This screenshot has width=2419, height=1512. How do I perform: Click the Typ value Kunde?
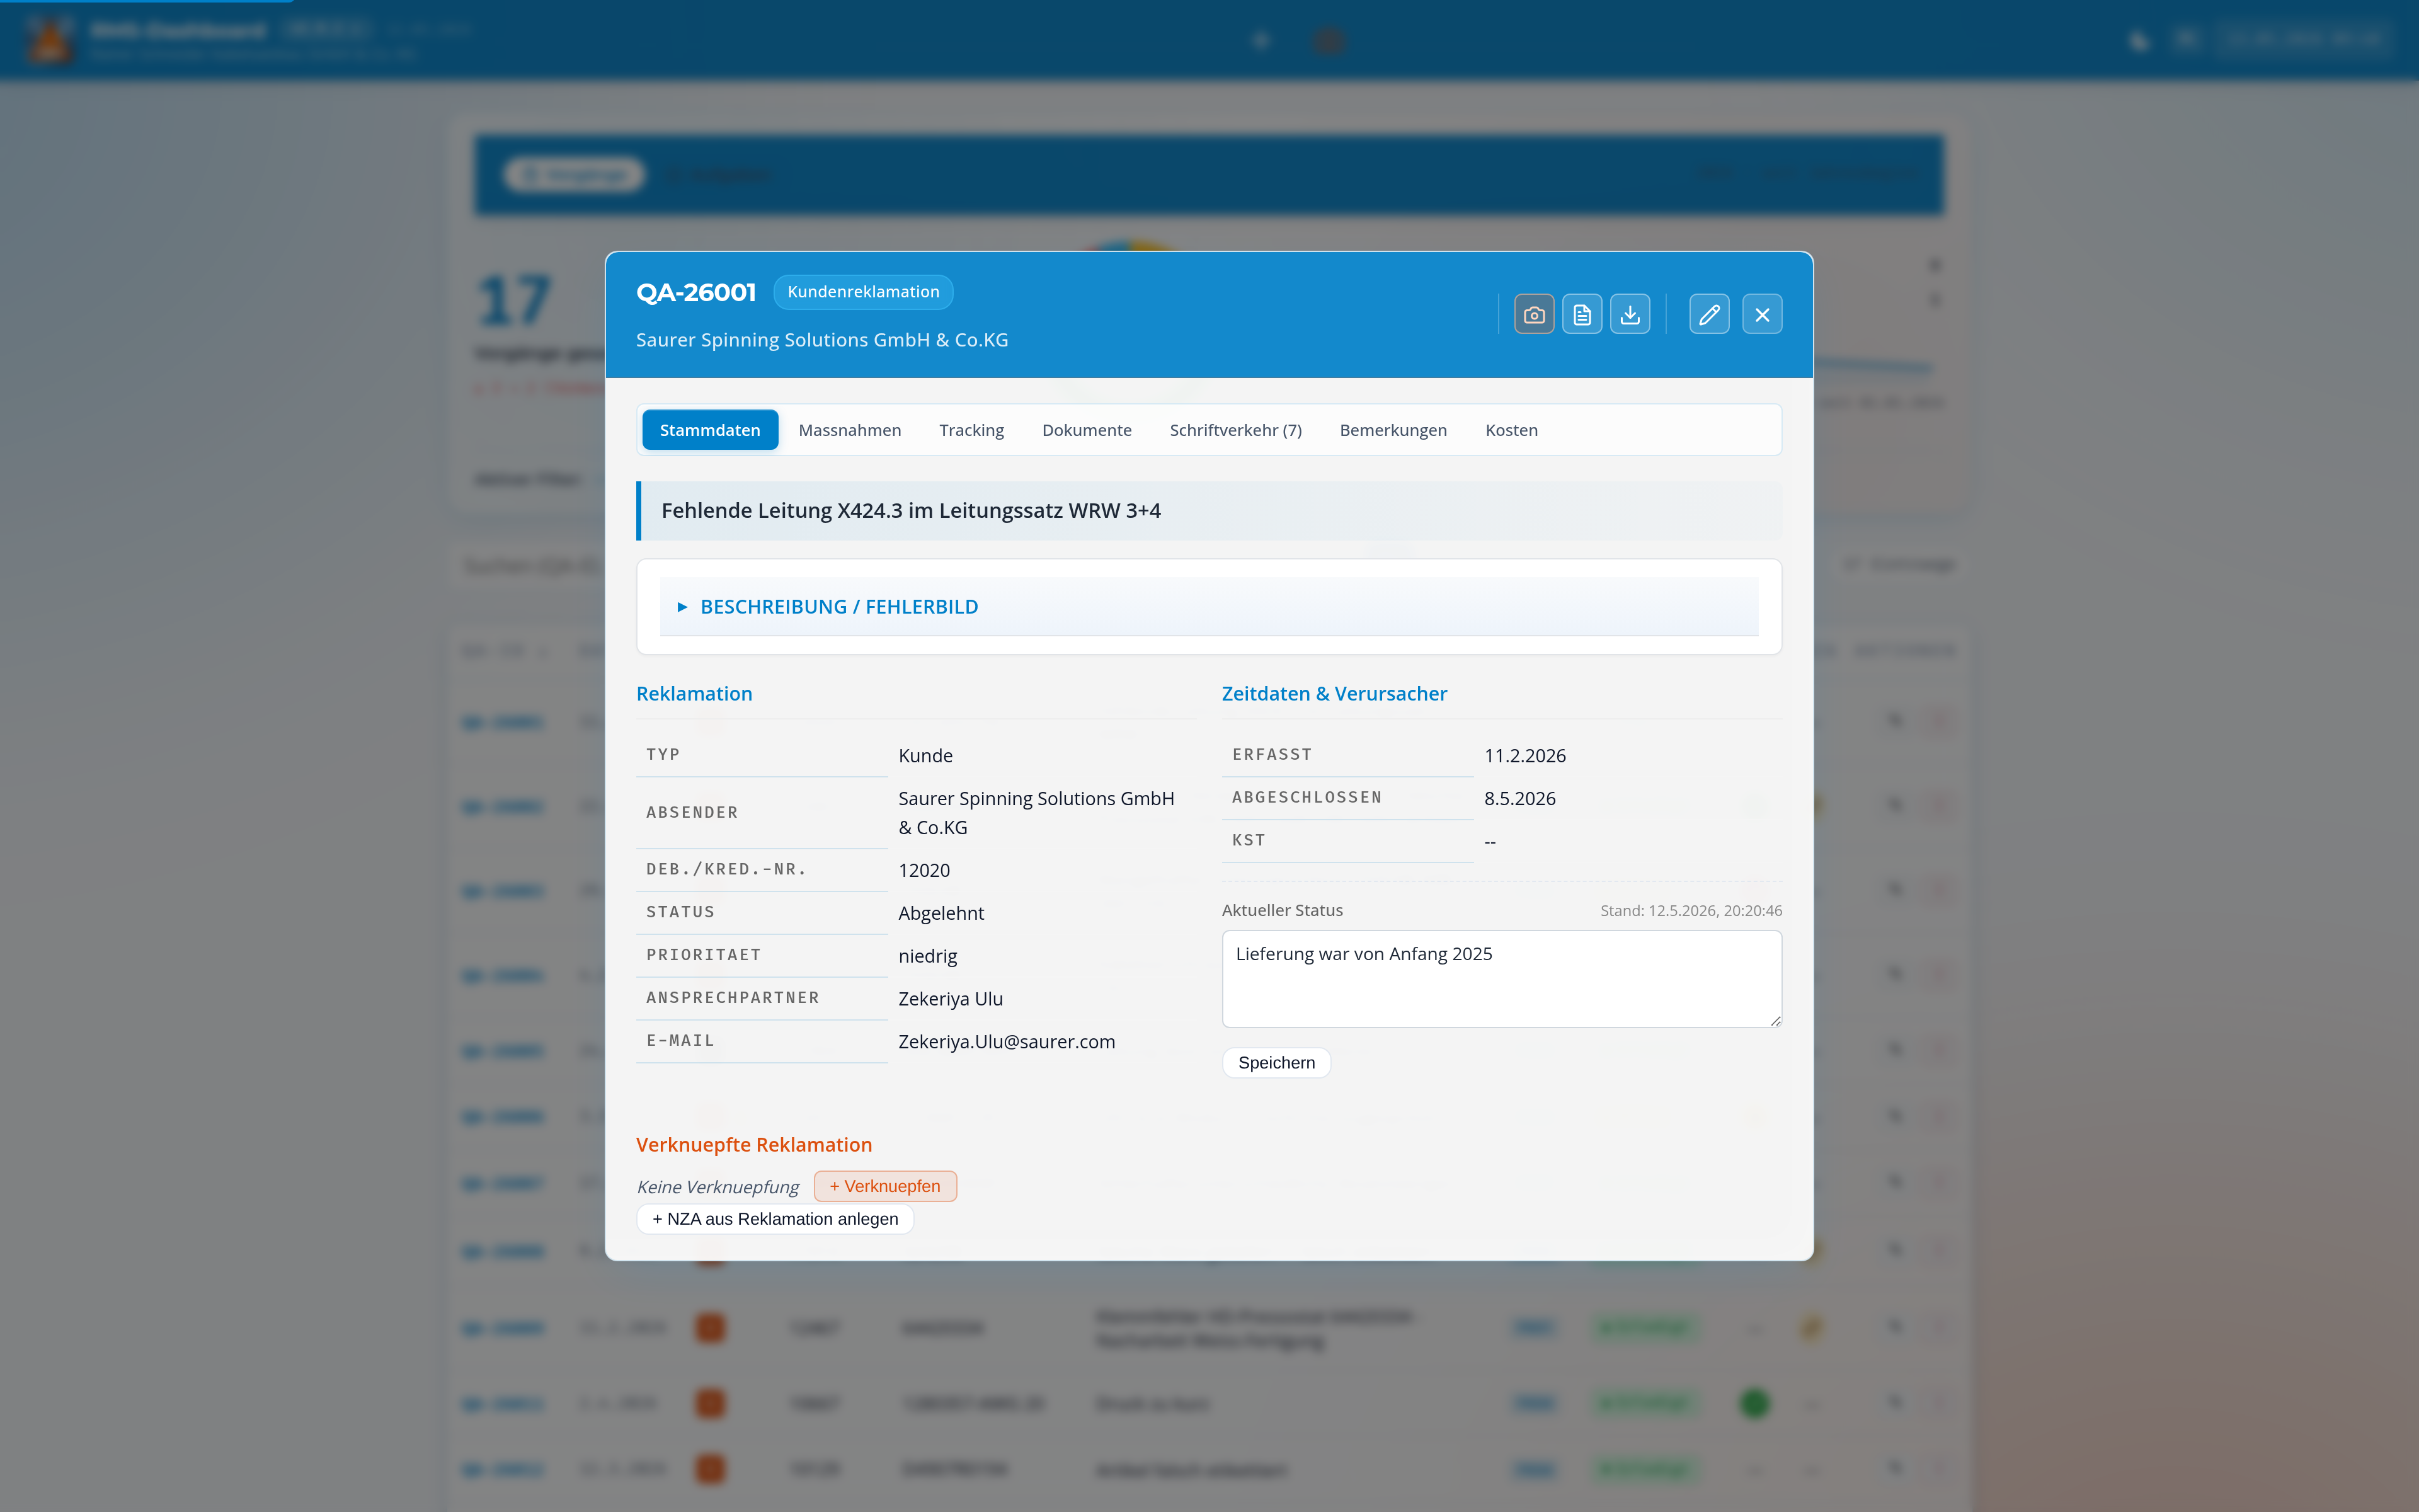925,756
